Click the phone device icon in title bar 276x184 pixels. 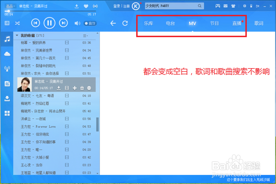tap(251, 6)
